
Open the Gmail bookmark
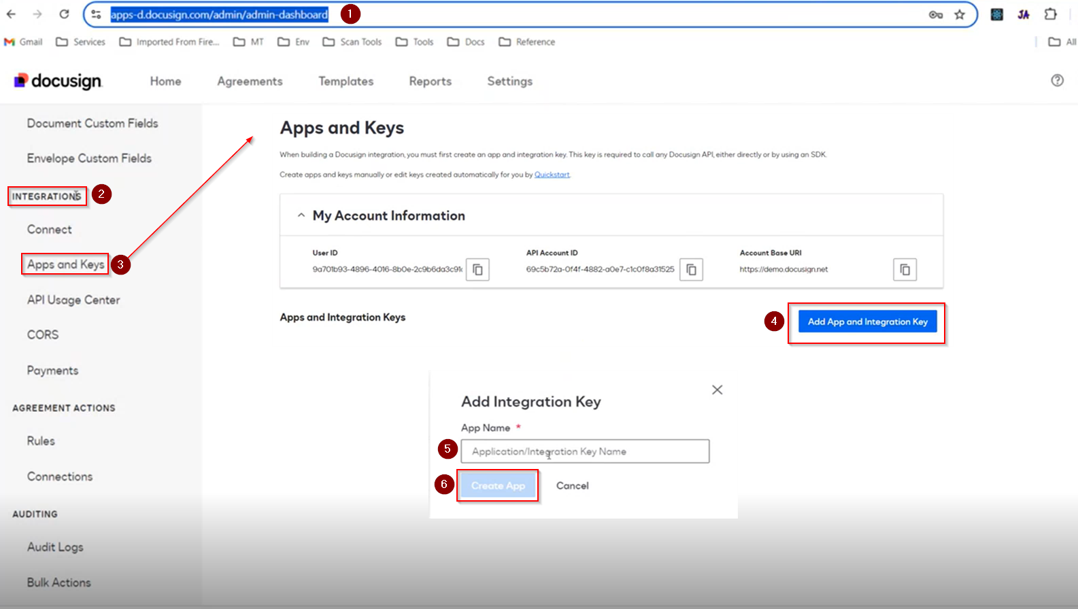(x=23, y=42)
